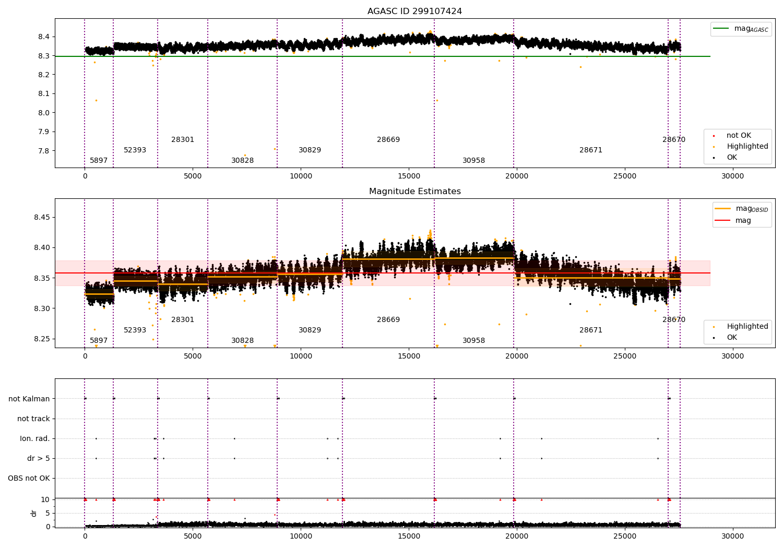Click obsid label 52393 in Magnitude Estimates plot
Screen dimensions: 783x548
click(135, 330)
